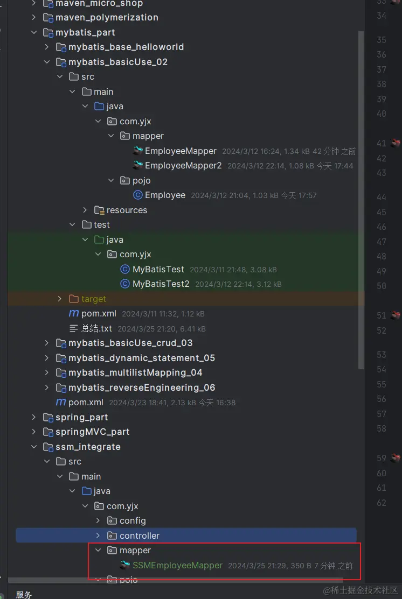Click the mybatis_multilistMapping_04 module icon

pos(61,373)
